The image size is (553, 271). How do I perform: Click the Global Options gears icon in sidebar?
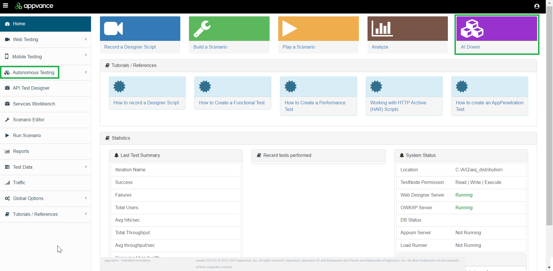[x=7, y=198]
